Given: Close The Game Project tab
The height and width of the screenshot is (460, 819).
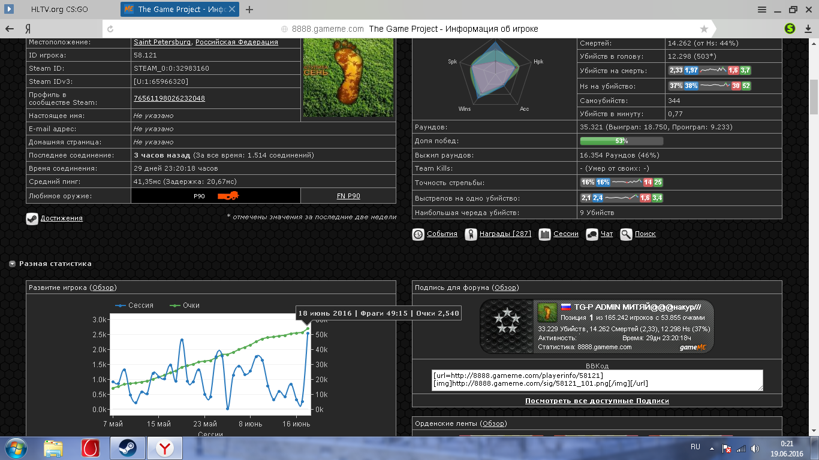Looking at the screenshot, I should click(232, 10).
